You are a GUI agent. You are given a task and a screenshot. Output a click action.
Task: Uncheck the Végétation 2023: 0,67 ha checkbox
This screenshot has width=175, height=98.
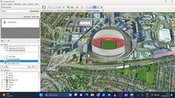5,48
